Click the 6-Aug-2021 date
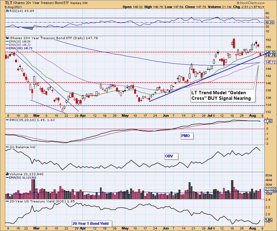Image resolution: width=277 pixels, height=231 pixels. click(13, 7)
